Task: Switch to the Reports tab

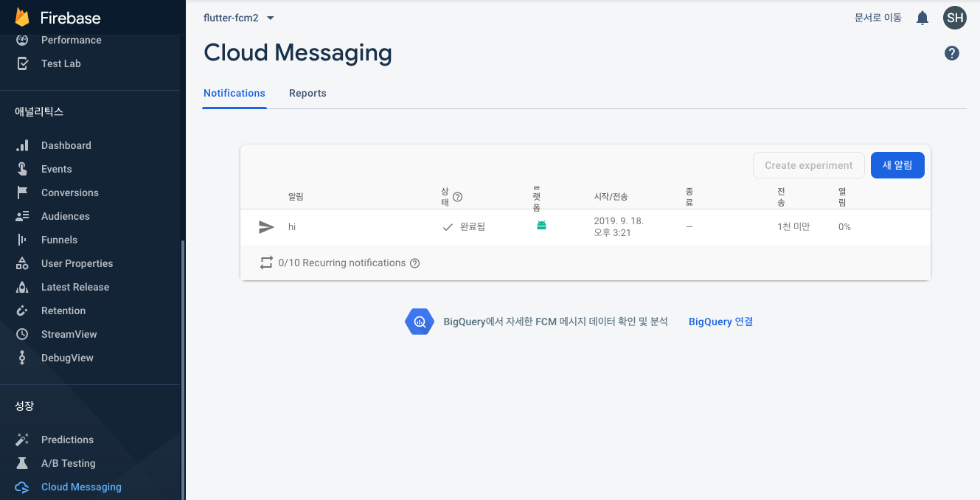Action: (307, 93)
